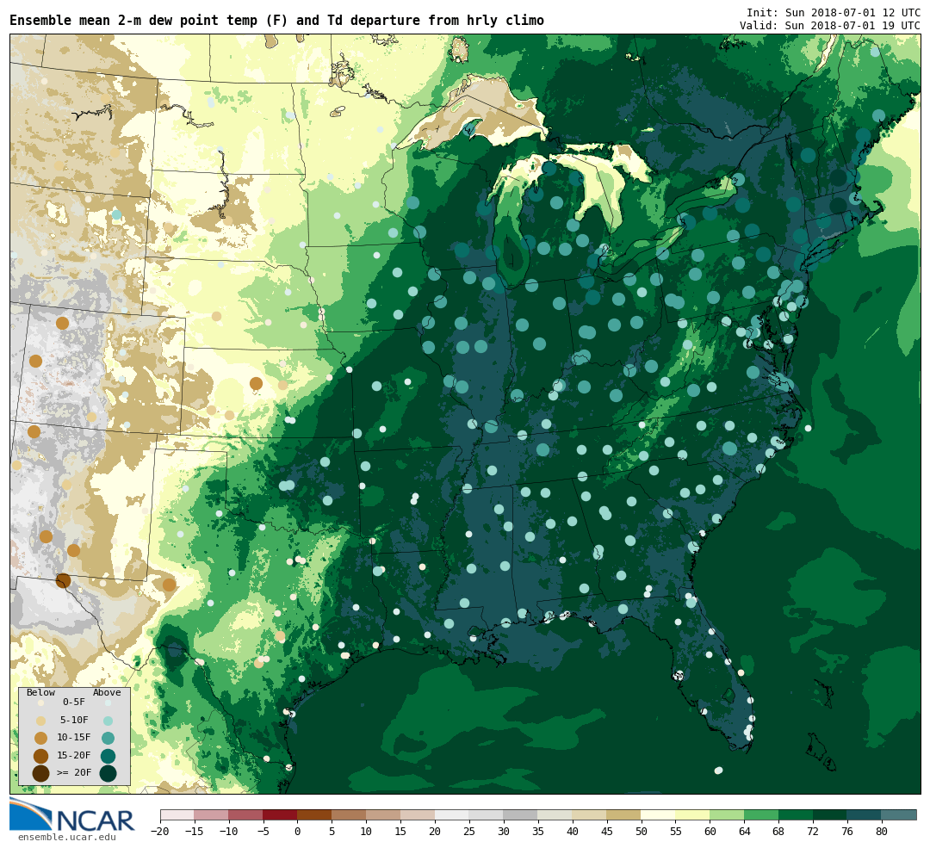Image resolution: width=930 pixels, height=848 pixels.
Task: Click the '50' colorbar tick label
Action: click(x=642, y=832)
